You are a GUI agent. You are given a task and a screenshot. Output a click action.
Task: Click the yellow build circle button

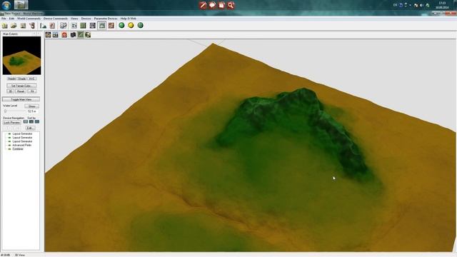click(x=131, y=26)
